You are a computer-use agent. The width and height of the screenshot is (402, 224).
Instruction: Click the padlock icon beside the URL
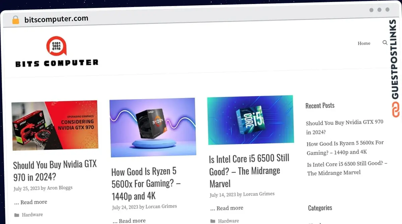point(16,20)
